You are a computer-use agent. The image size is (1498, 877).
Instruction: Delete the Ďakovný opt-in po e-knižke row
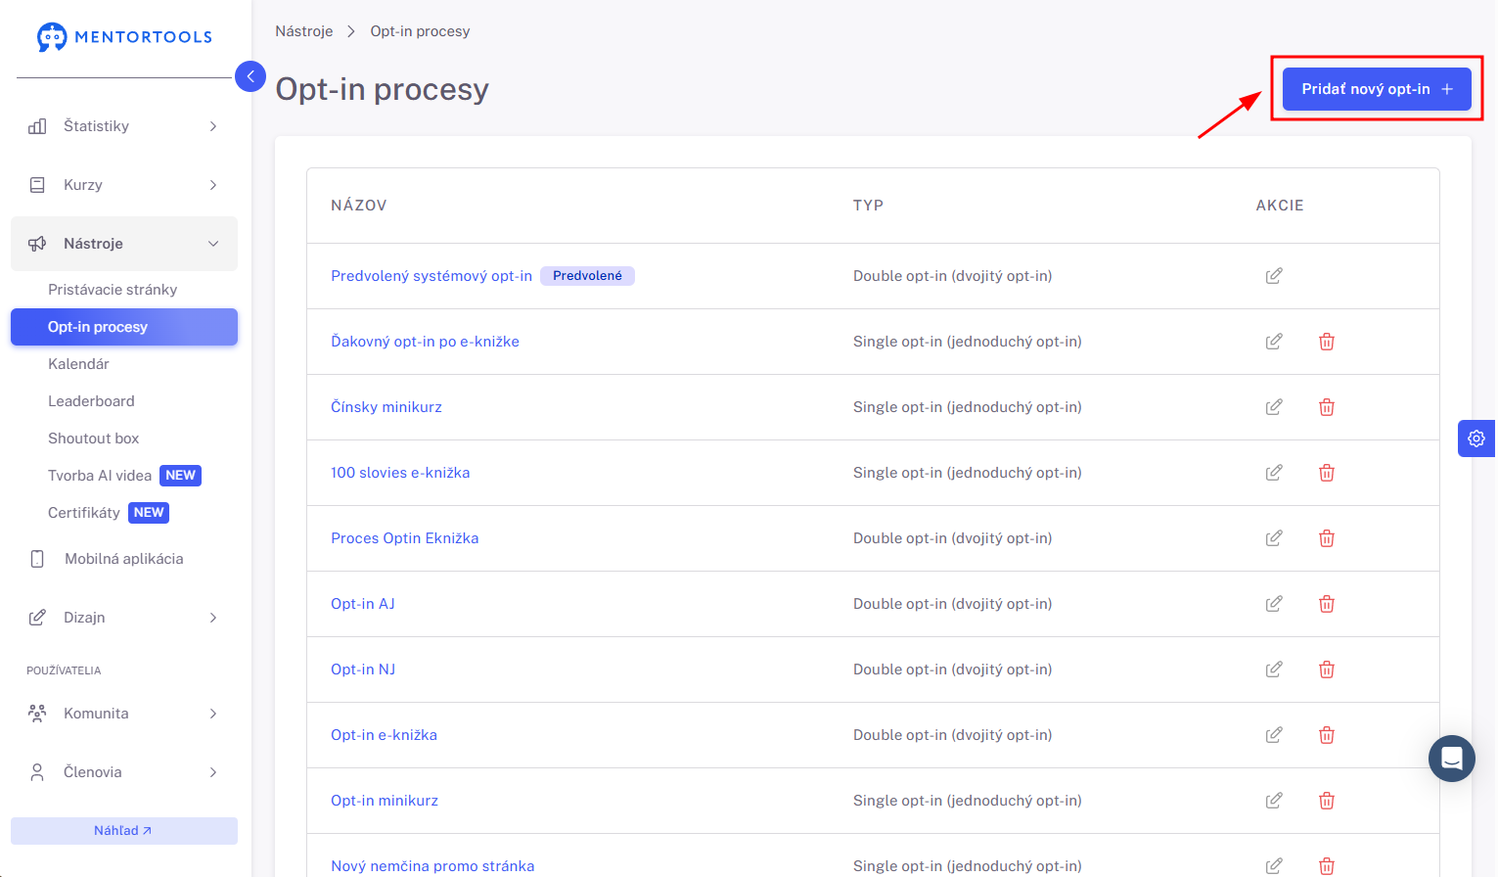pos(1326,342)
